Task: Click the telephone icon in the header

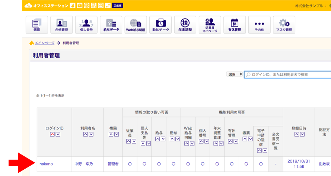Action: point(108,6)
